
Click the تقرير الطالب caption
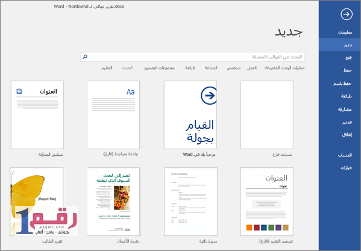[52, 241]
